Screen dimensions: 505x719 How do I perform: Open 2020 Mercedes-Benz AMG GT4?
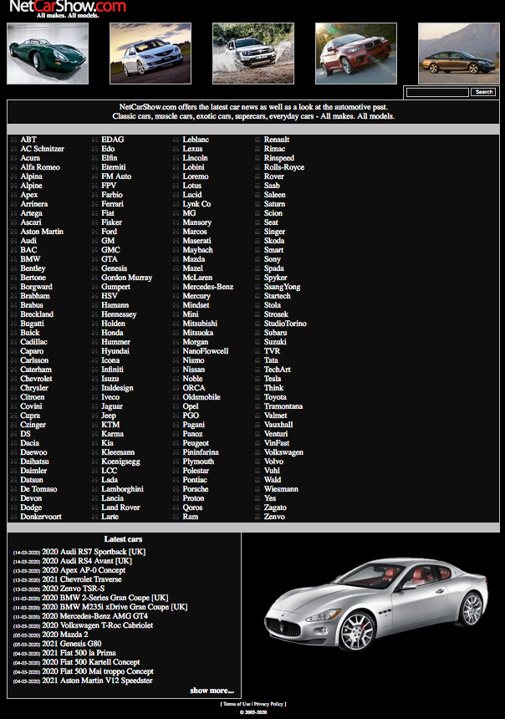tap(94, 616)
